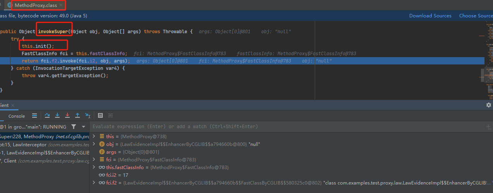Click the add watch plus icon
Viewport: 493px width, 193px height.
click(488, 127)
